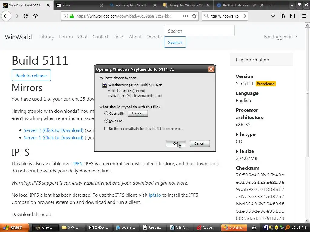Go back using the browser back arrow
Image resolution: width=310 pixels, height=232 pixels.
(x=6, y=16)
